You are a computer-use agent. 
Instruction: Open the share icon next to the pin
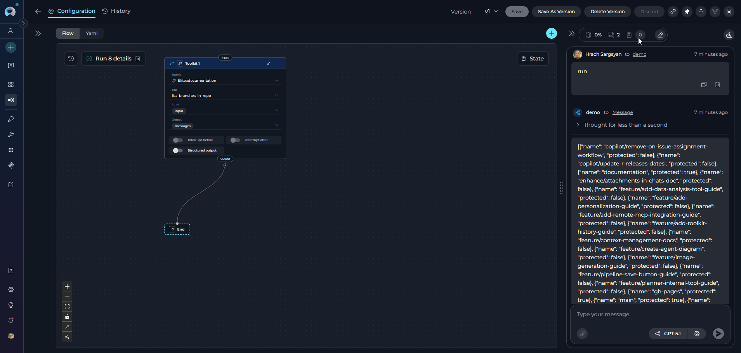(x=701, y=12)
